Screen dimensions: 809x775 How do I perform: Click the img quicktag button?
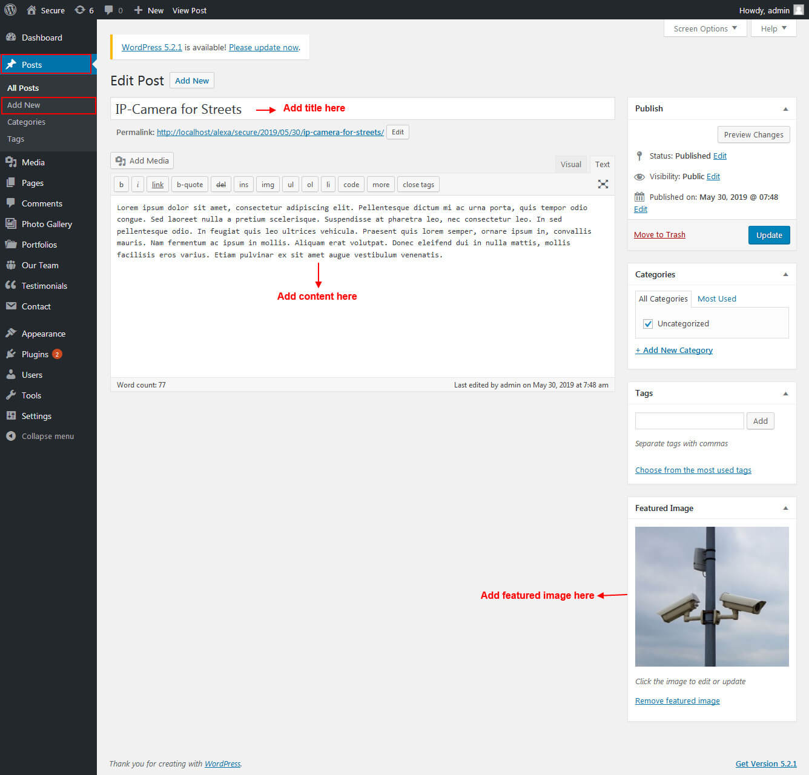click(268, 185)
